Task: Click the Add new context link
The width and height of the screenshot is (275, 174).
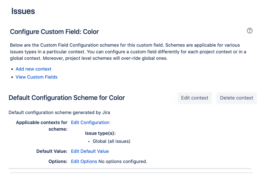Action: pos(34,69)
